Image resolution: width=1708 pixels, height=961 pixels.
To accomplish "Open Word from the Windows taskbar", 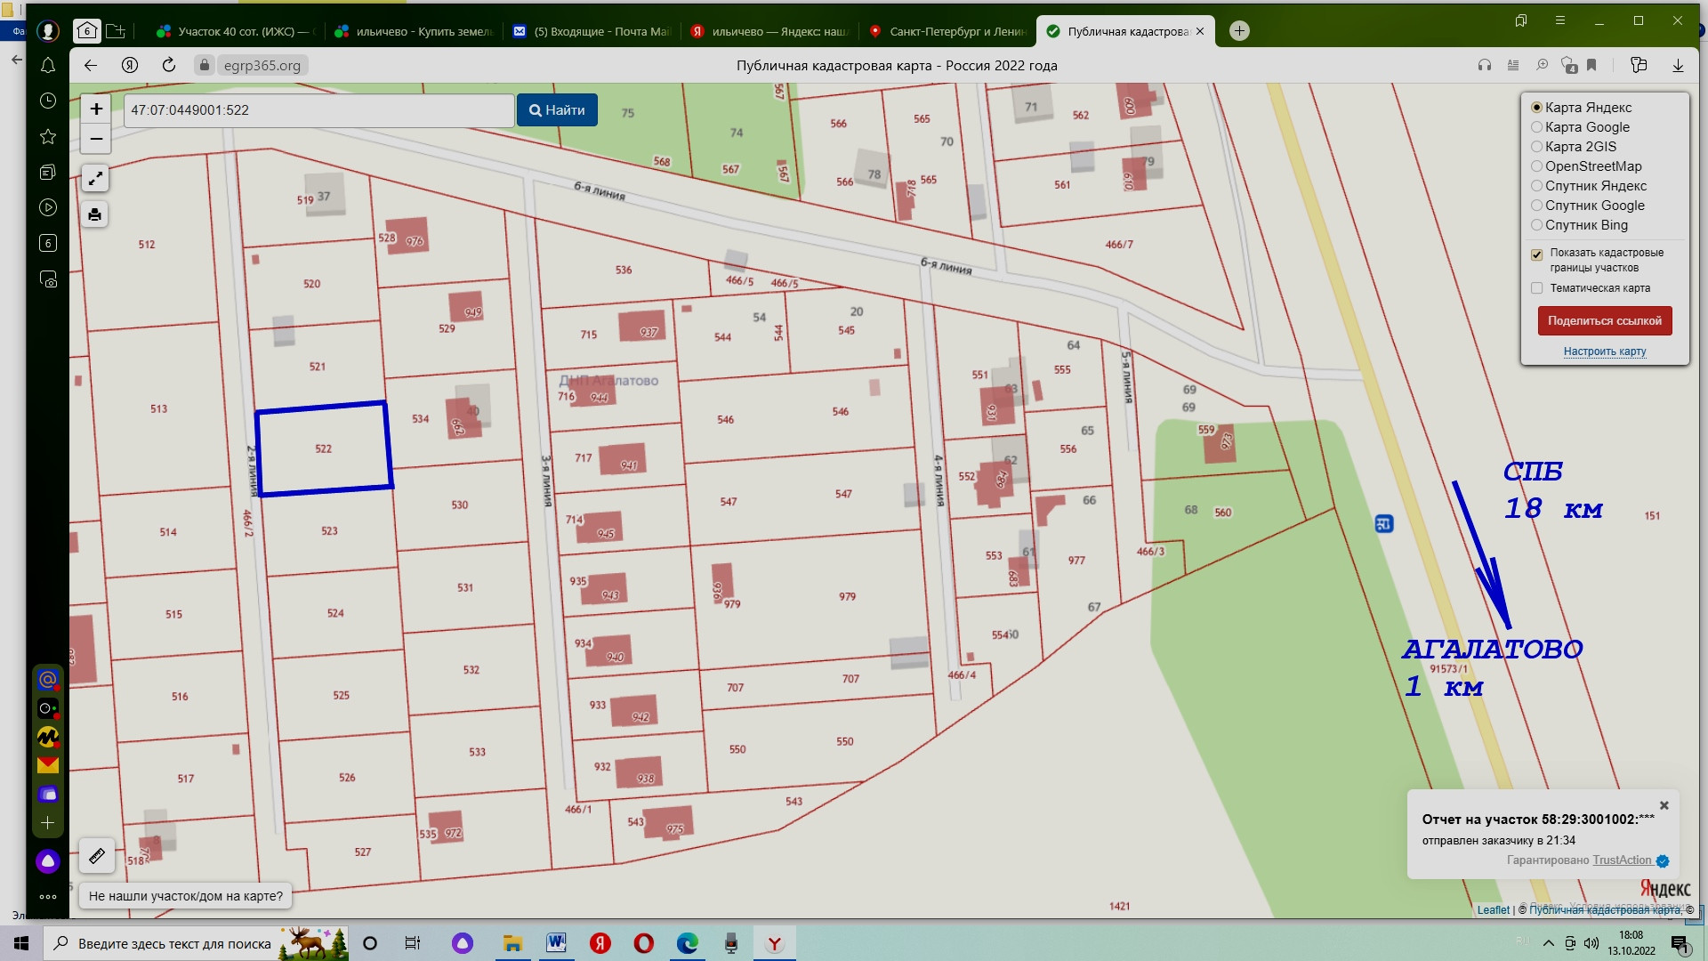I will click(556, 943).
